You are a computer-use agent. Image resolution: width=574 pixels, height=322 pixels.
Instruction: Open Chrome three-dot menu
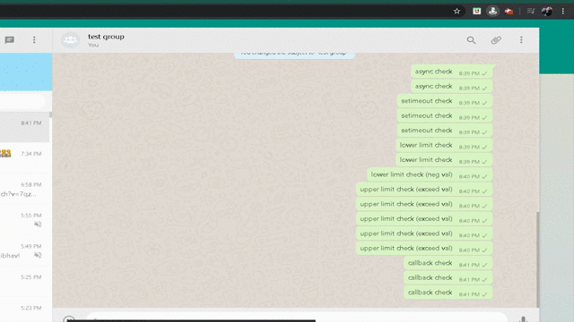pos(563,12)
